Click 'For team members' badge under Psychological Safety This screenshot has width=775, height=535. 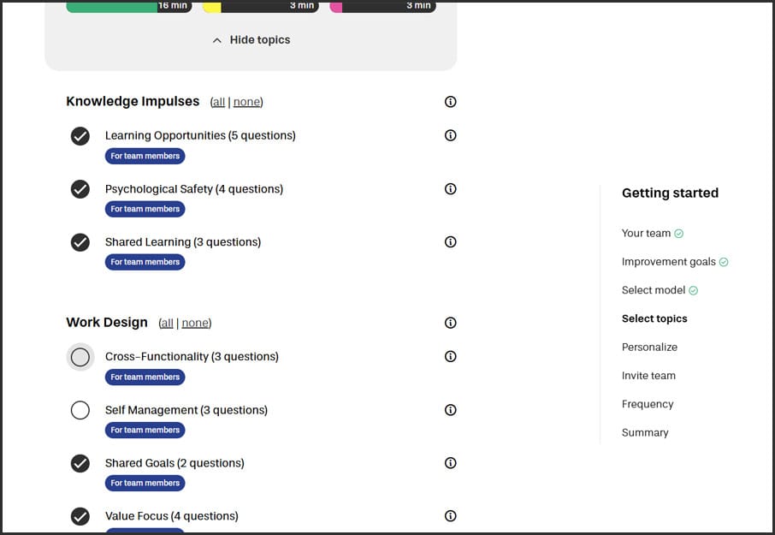click(145, 209)
